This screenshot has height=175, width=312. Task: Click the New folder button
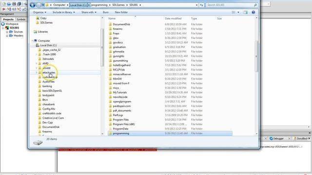tap(121, 12)
